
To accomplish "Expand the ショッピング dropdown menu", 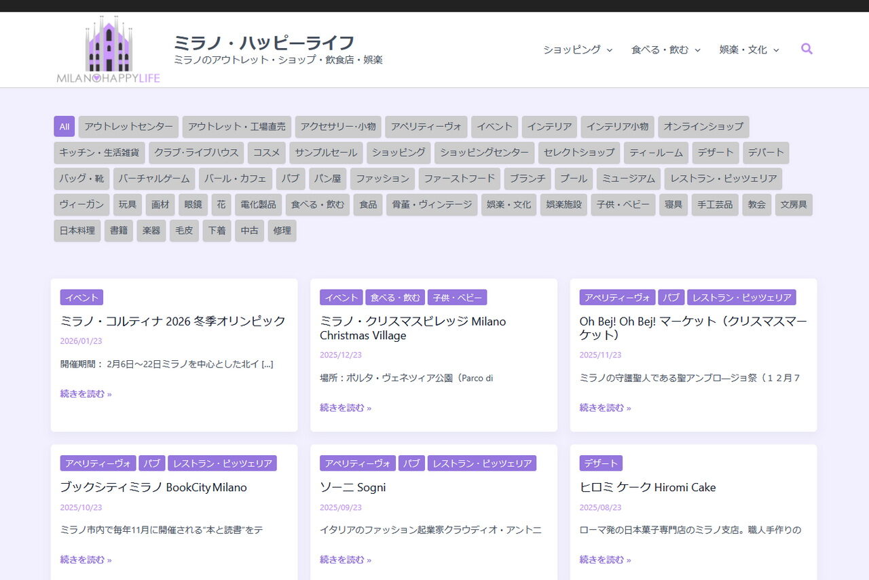I will (x=577, y=50).
